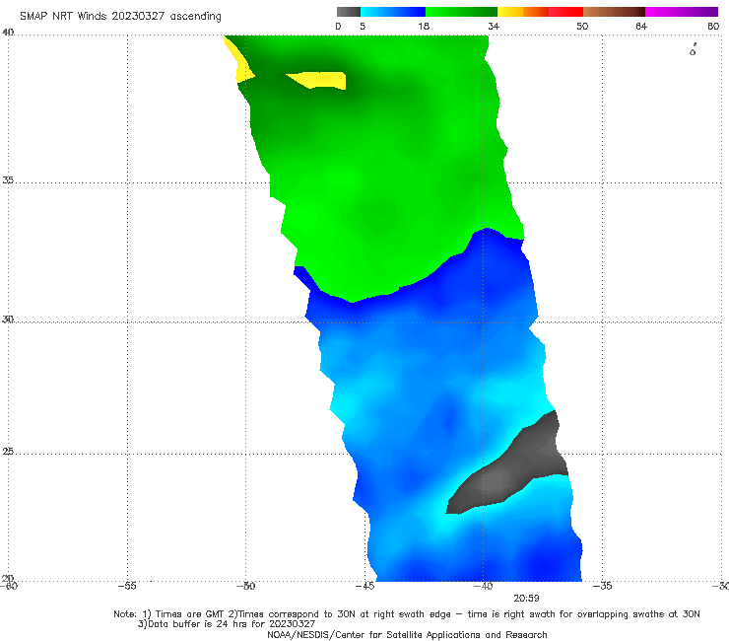Select the red segment of the color bar
Screen dimensions: 729x641
tap(565, 12)
